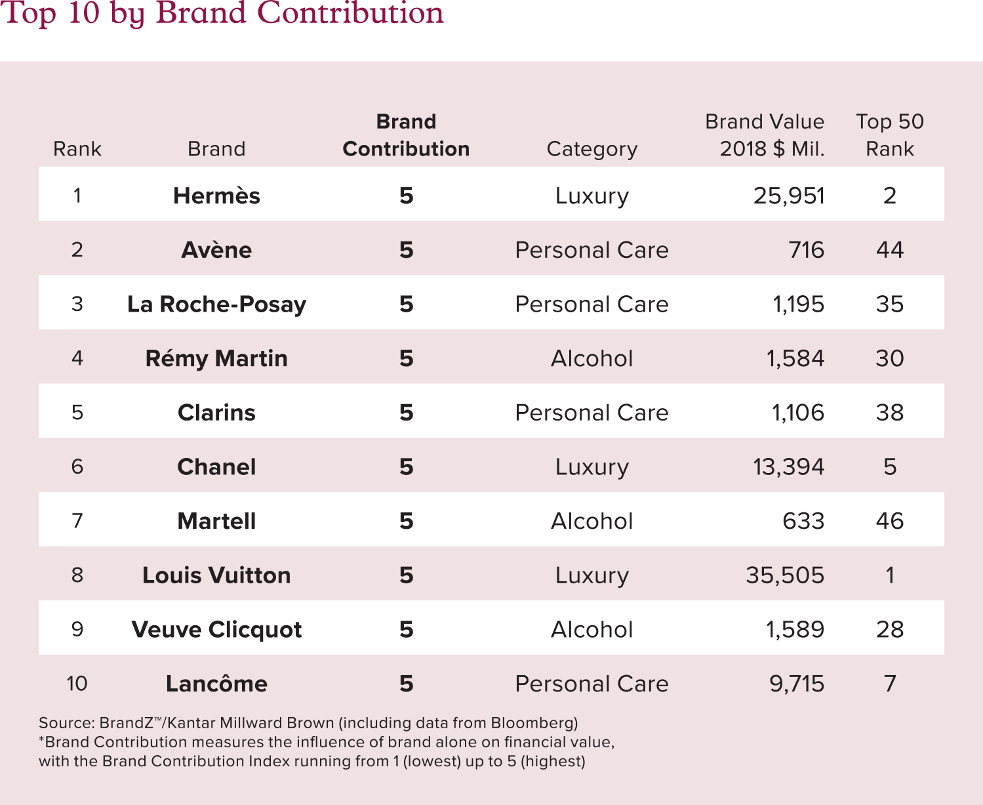Click the Category column header
The height and width of the screenshot is (805, 983).
[x=592, y=150]
